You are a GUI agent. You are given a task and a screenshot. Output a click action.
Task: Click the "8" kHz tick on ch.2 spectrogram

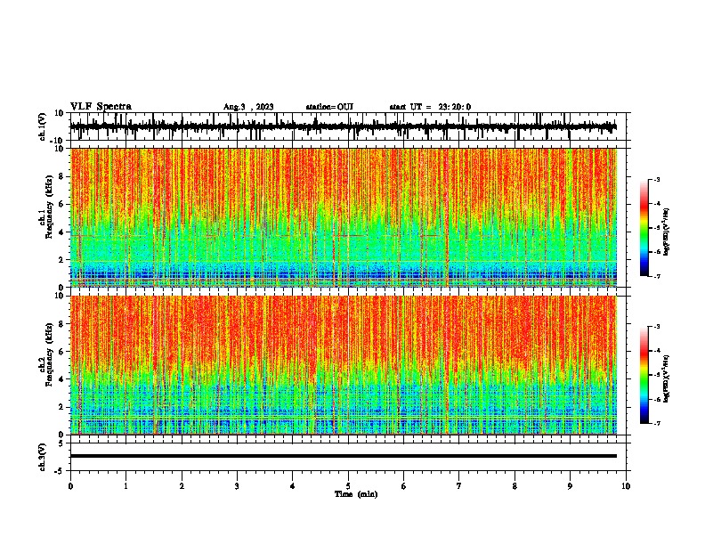(62, 324)
